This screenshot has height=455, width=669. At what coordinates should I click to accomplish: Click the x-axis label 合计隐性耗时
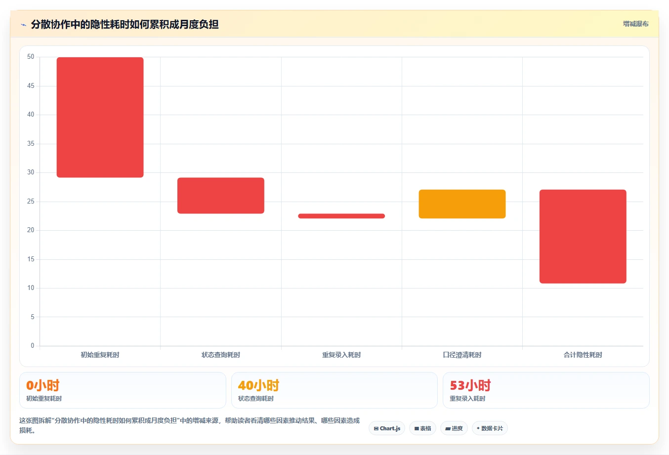pos(583,355)
